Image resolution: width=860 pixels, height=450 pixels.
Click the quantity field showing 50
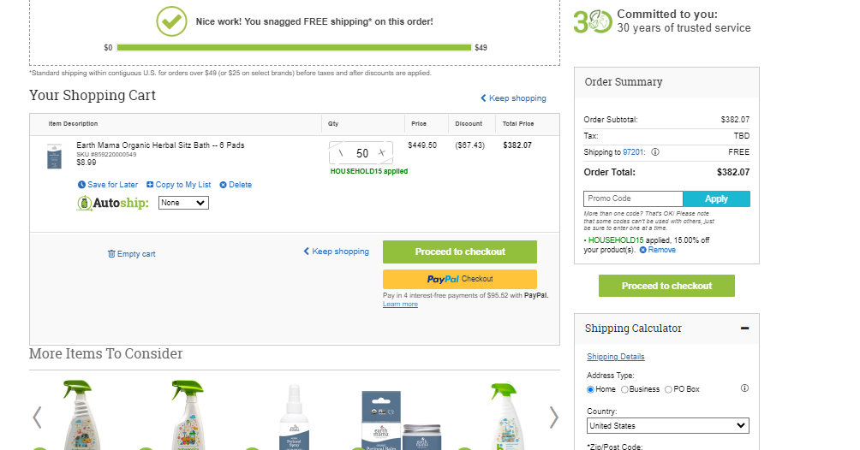(x=362, y=153)
